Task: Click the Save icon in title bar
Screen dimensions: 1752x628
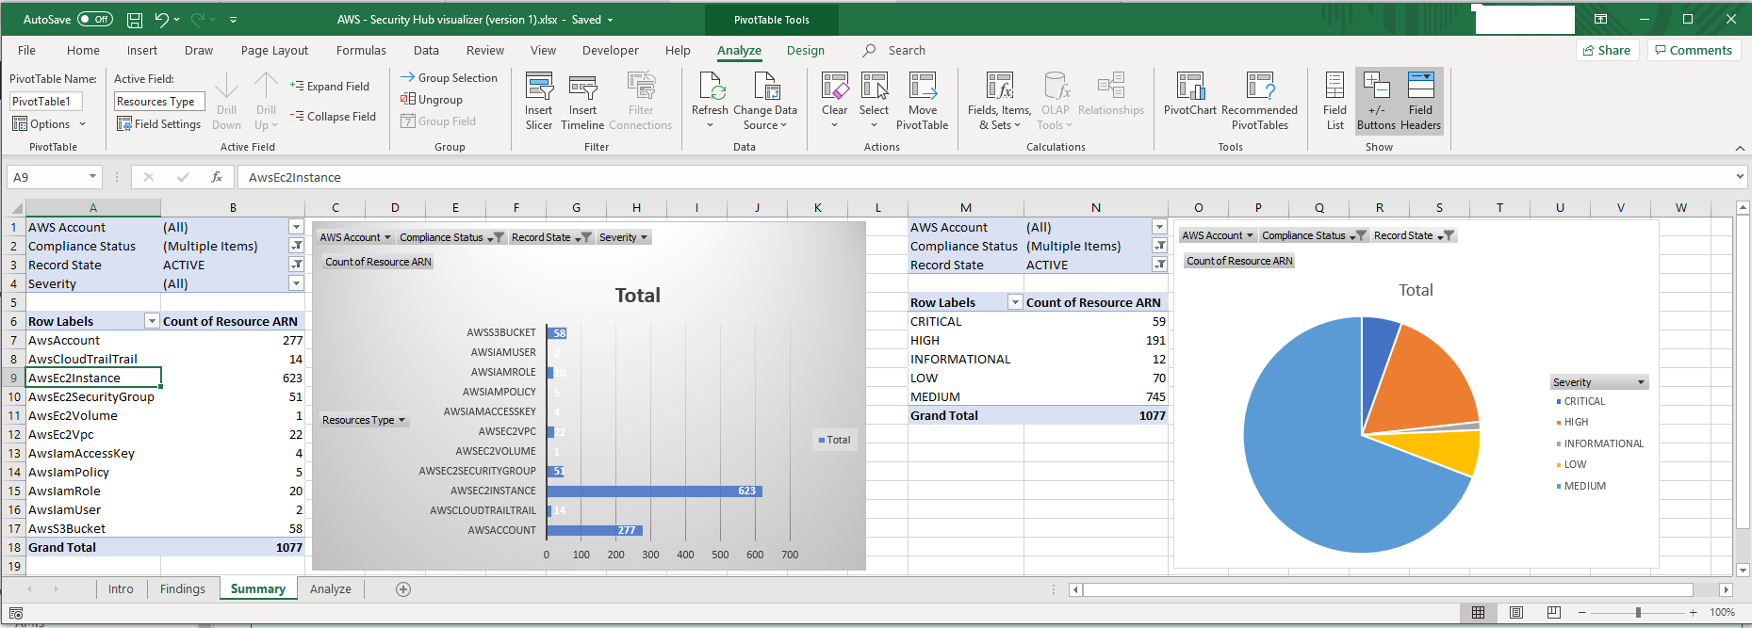Action: [x=135, y=19]
